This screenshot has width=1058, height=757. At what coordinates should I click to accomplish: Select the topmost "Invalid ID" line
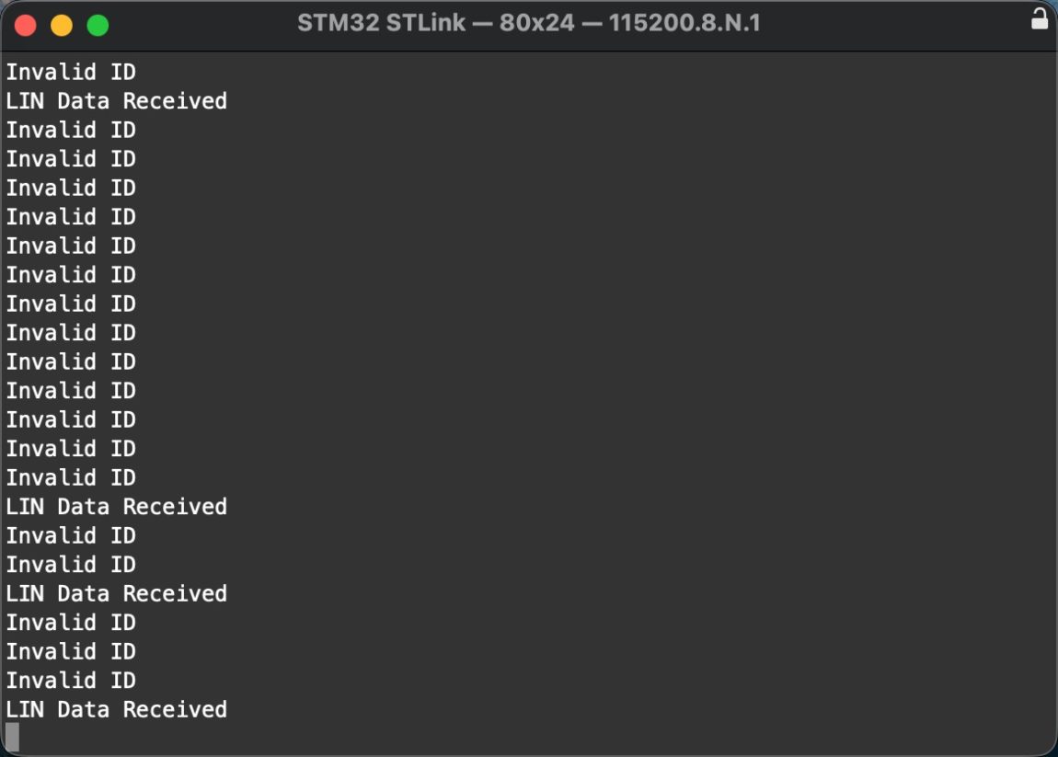coord(71,72)
